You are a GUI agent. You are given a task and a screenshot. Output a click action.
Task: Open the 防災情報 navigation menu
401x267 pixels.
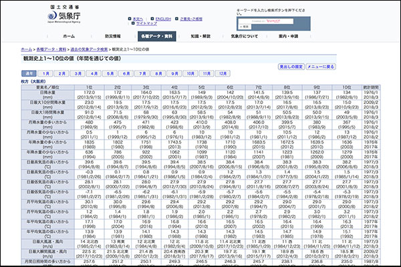click(112, 35)
